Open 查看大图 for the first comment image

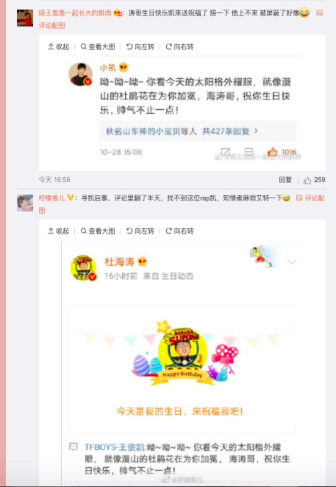(x=98, y=47)
